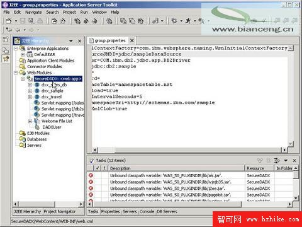The height and width of the screenshot is (227, 302).
Task: Select the SecureDADX web app tree item
Action: [58, 79]
